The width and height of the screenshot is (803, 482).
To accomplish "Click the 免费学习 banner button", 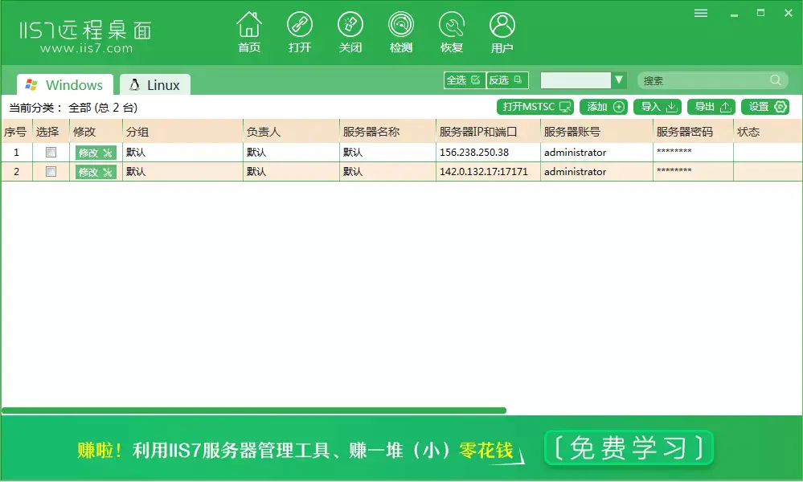I will [629, 447].
